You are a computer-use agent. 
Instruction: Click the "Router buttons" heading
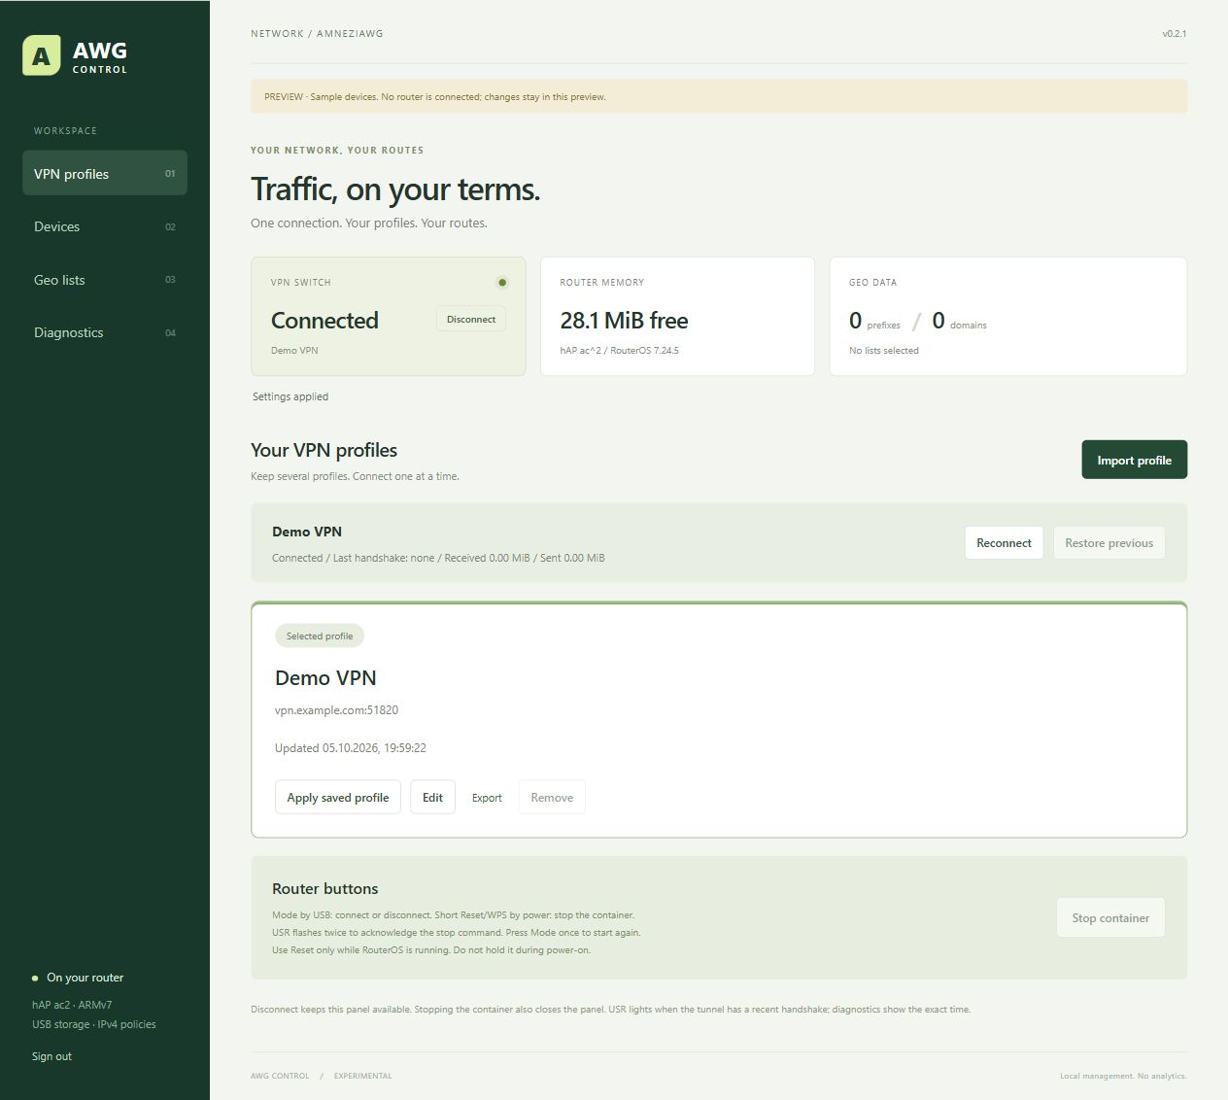point(325,888)
